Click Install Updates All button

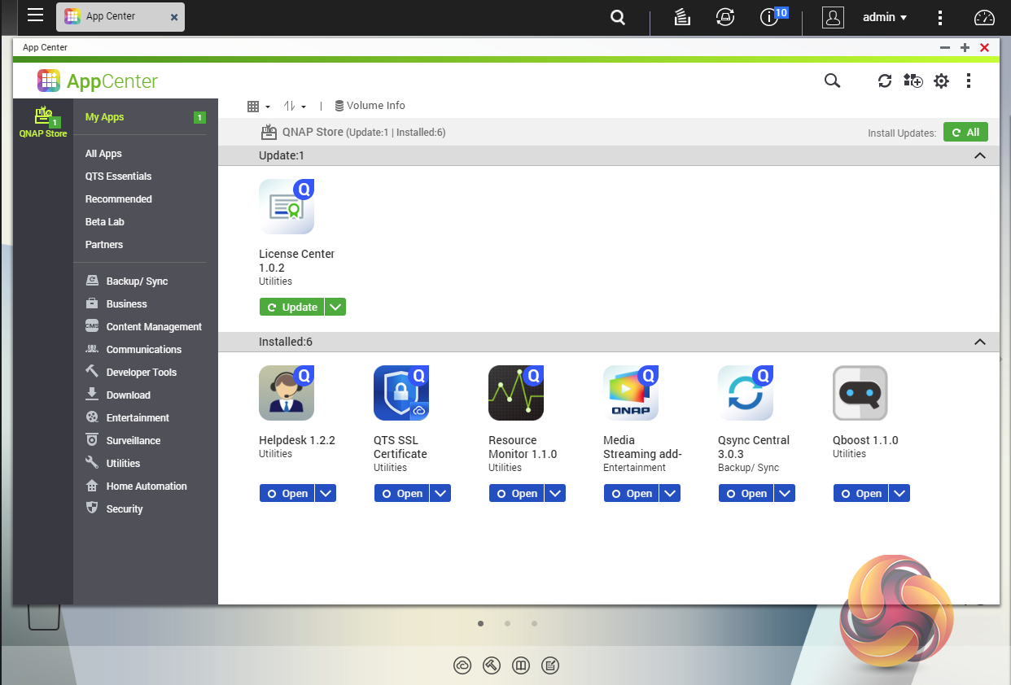tap(965, 132)
